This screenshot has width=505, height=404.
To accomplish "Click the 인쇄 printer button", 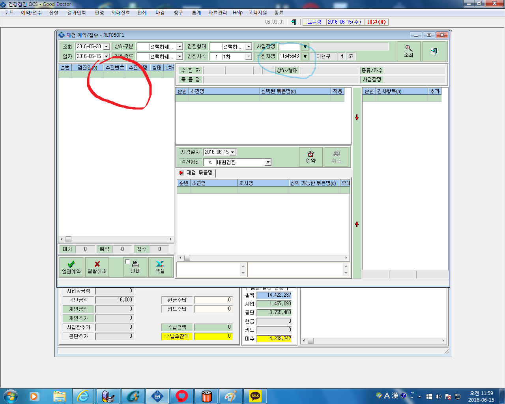I will tap(135, 267).
